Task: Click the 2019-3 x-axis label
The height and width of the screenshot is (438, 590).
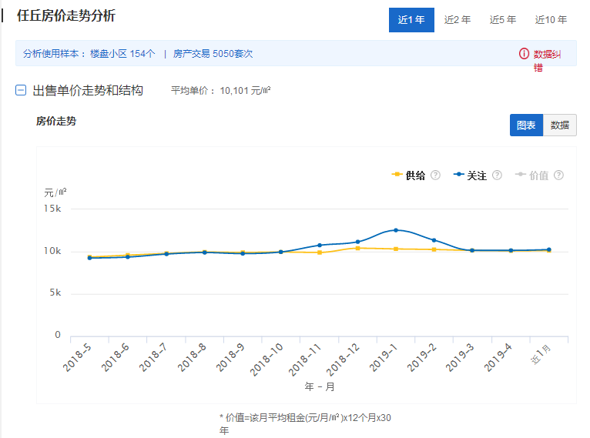Action: coord(459,357)
